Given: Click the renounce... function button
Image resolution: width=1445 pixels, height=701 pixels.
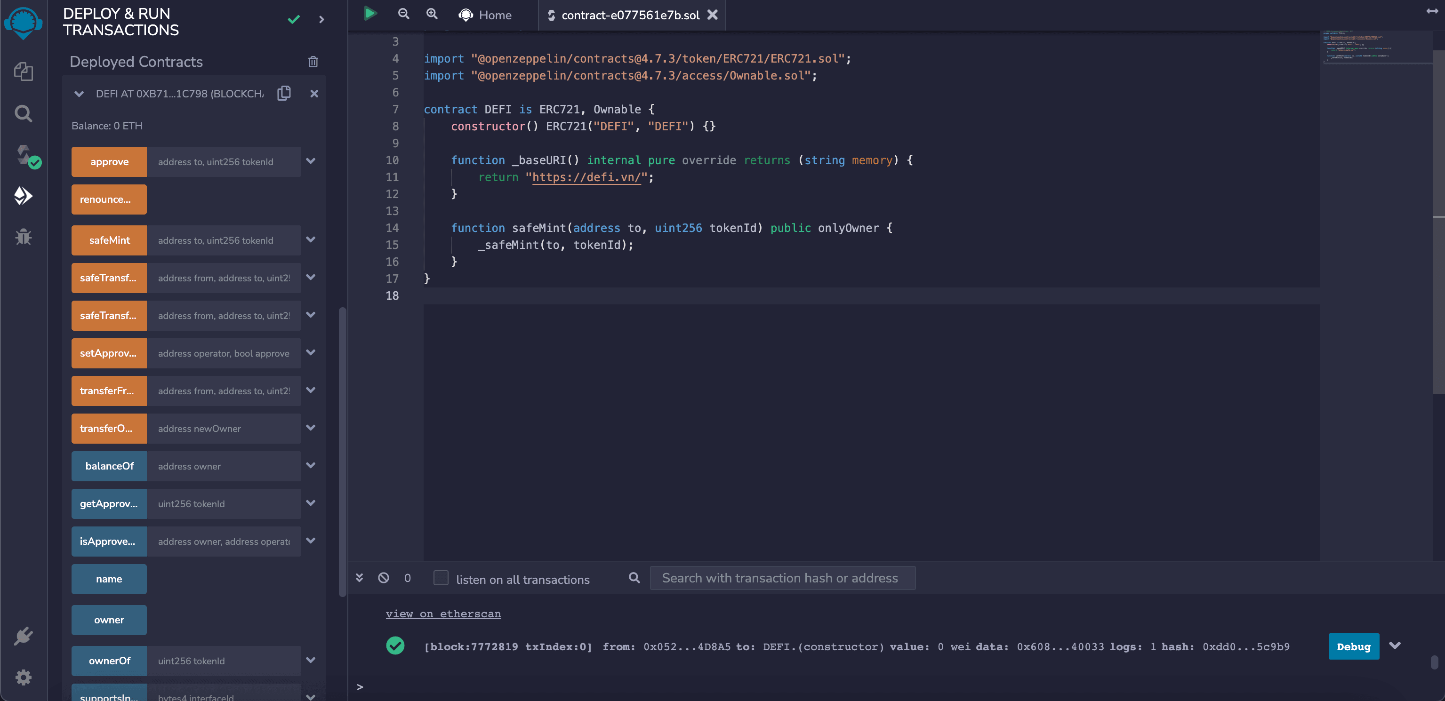Looking at the screenshot, I should point(109,199).
